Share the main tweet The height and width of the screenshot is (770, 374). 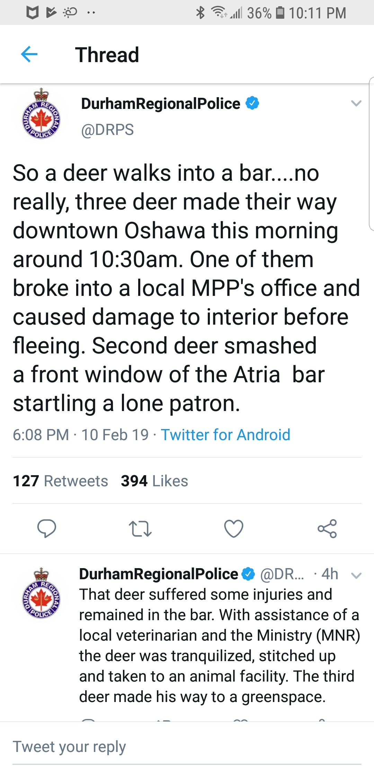327,528
